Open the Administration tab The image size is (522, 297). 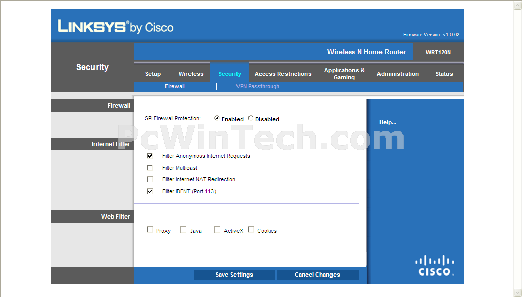[398, 74]
